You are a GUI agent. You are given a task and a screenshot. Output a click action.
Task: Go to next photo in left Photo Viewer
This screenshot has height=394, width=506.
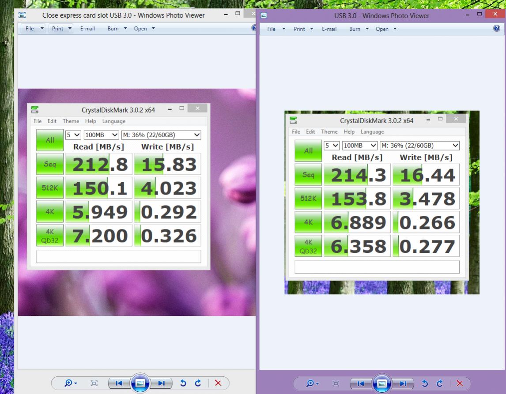coord(161,383)
